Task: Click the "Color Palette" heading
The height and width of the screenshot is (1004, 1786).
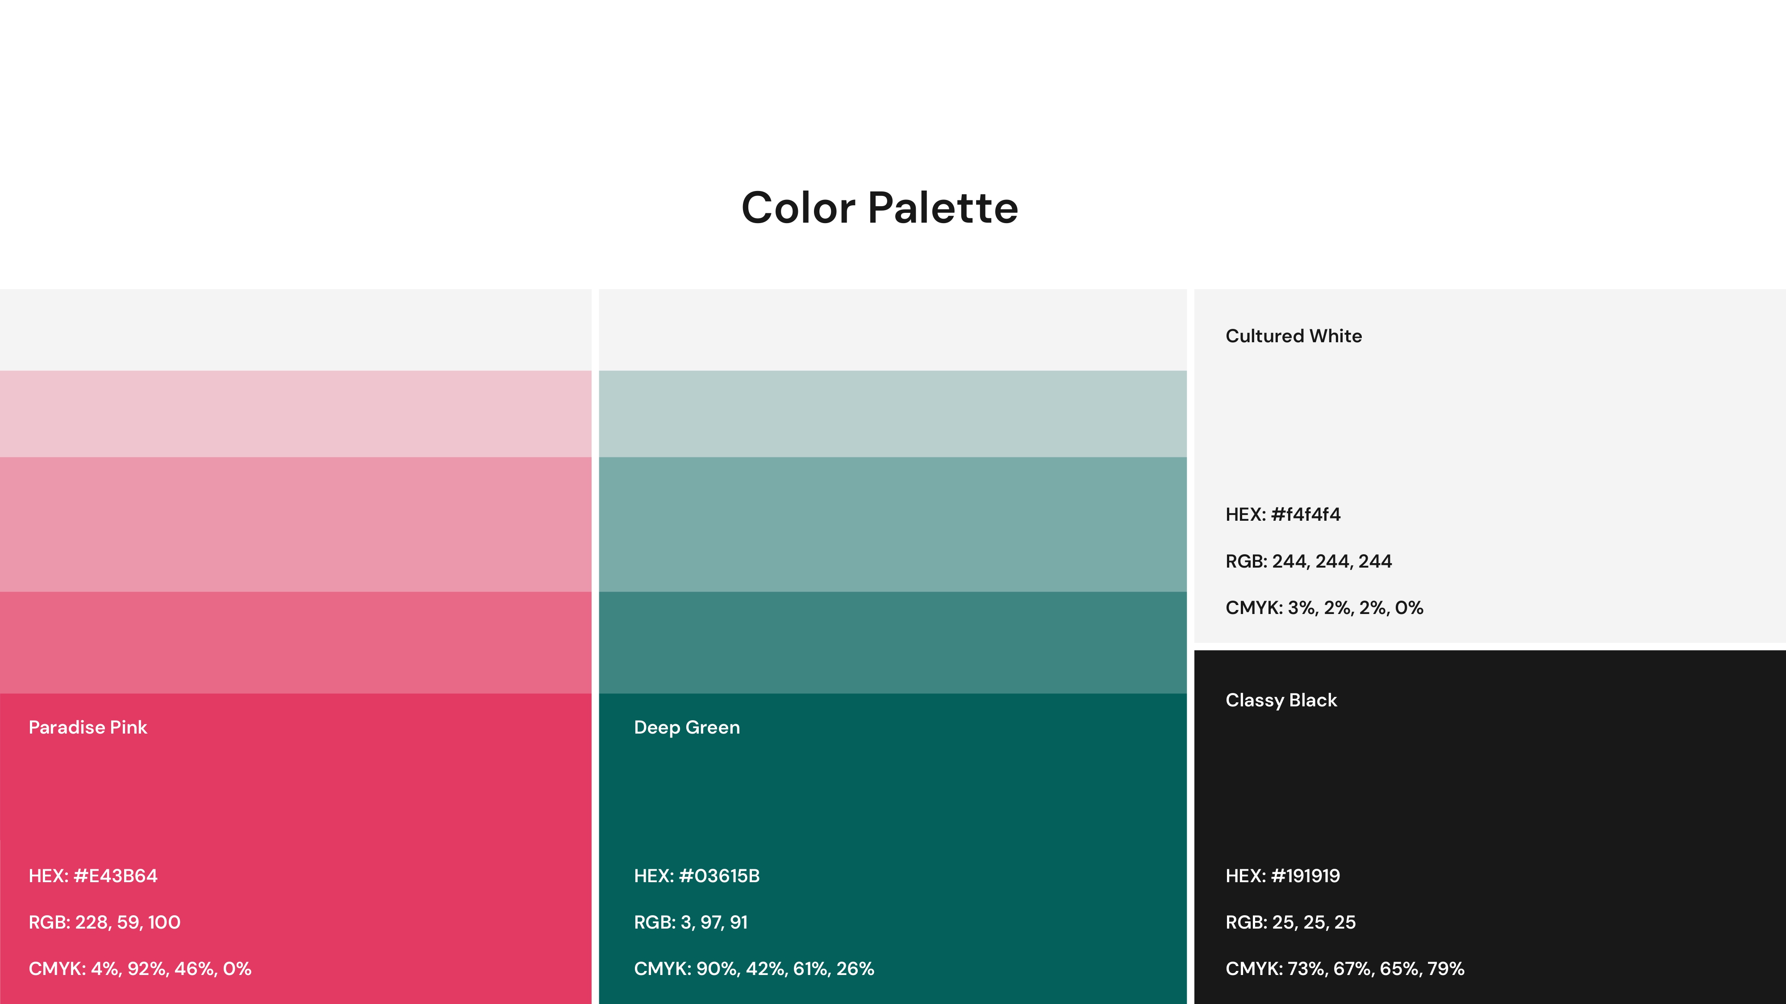Action: point(879,208)
